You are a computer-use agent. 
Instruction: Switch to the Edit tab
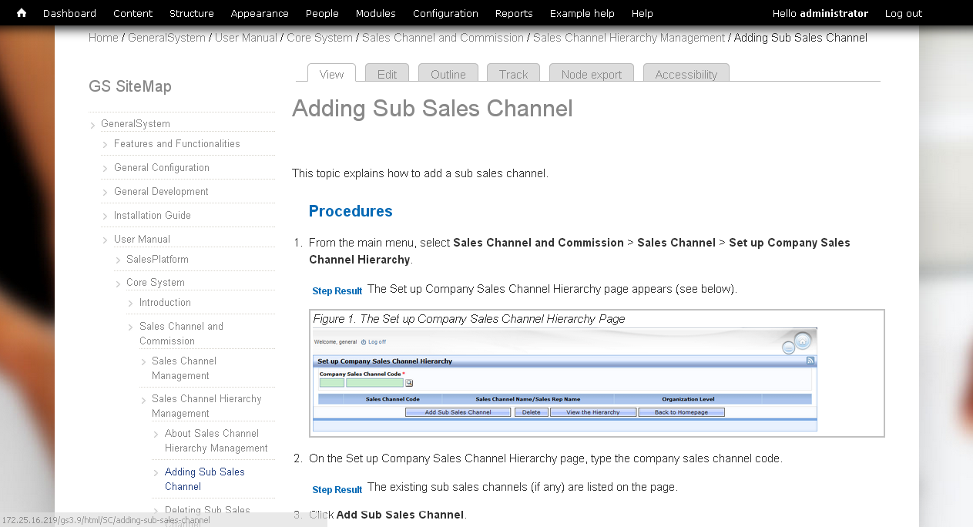[387, 74]
